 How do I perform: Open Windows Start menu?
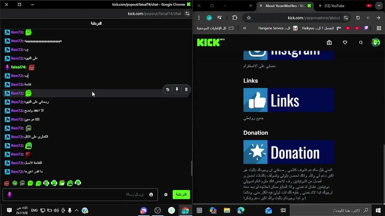click(378, 211)
